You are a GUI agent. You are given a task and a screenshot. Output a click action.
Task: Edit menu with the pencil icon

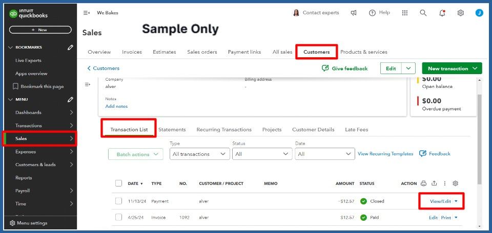point(70,100)
